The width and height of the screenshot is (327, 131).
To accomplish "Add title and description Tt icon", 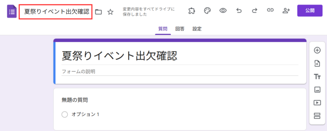I will pos(317,77).
